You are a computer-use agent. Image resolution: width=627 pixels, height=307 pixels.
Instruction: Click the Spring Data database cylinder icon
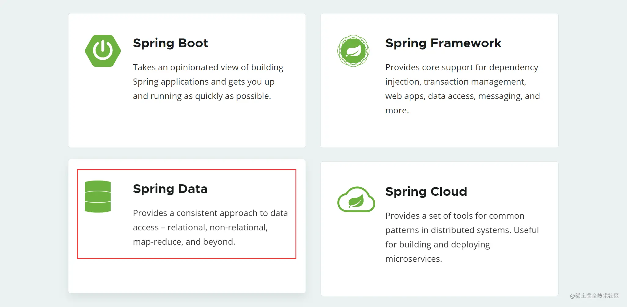(98, 196)
